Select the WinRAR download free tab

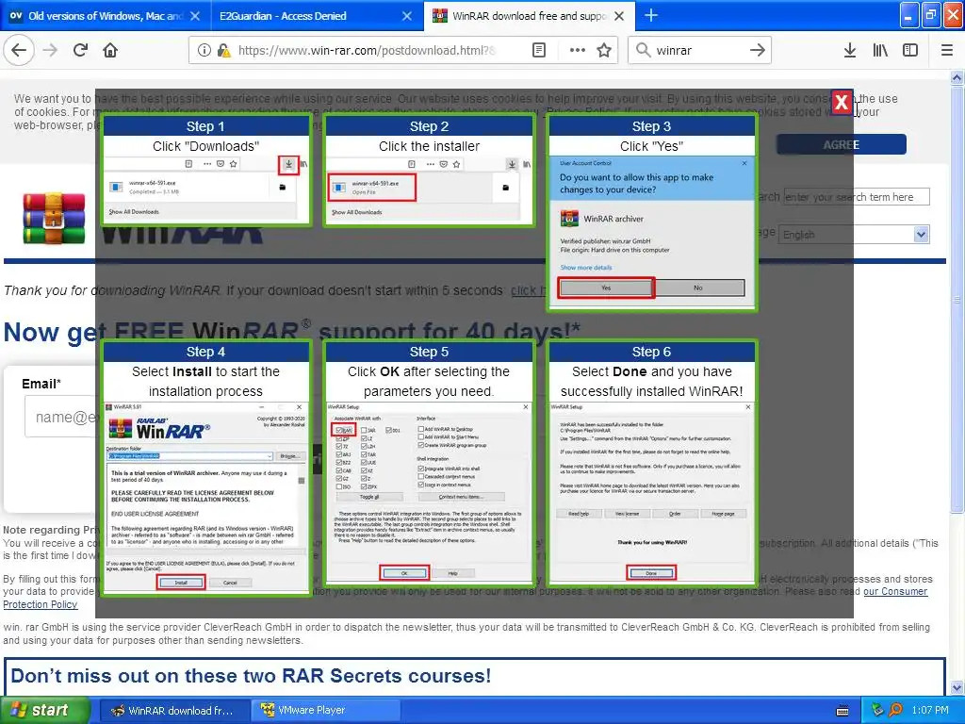click(x=529, y=16)
